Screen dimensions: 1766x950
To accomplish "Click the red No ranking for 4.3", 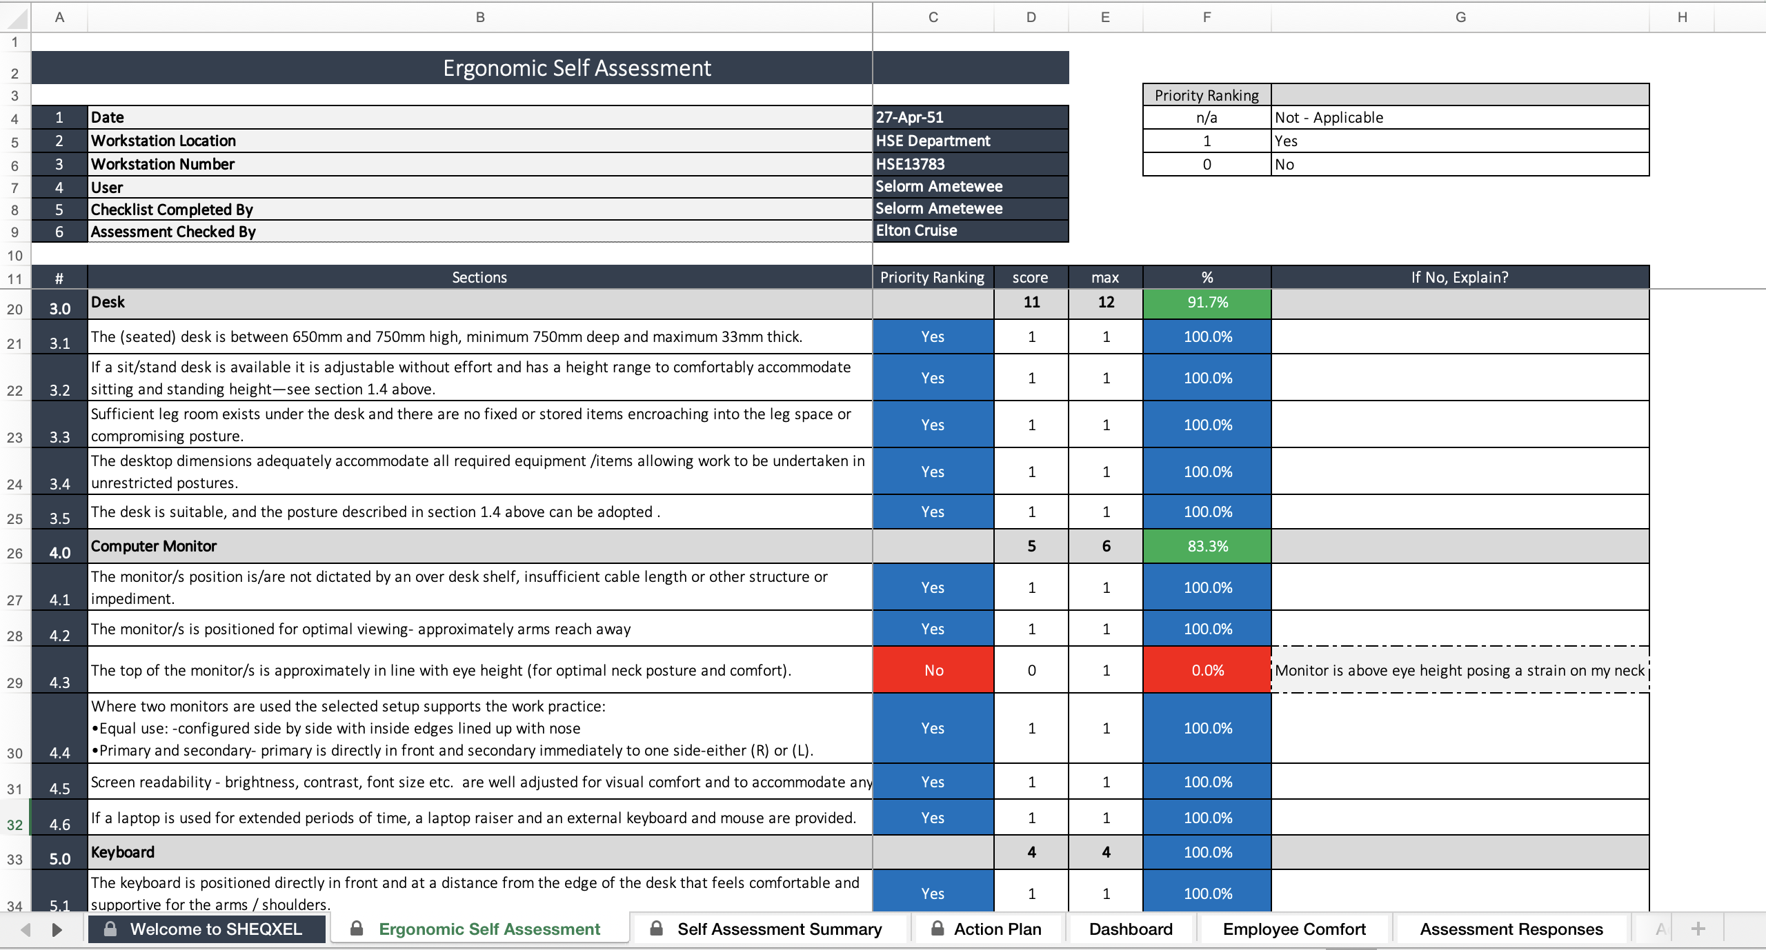I will tap(933, 670).
